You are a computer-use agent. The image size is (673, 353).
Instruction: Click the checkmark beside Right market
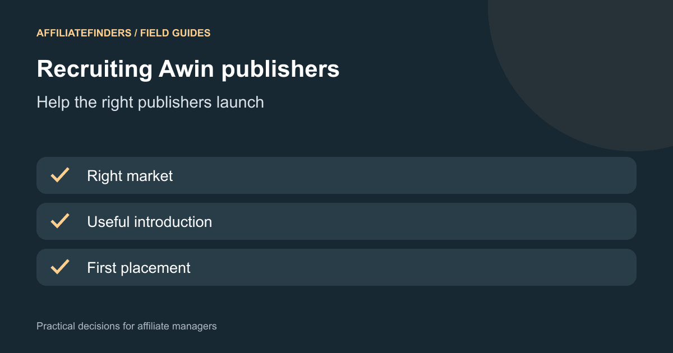click(60, 175)
